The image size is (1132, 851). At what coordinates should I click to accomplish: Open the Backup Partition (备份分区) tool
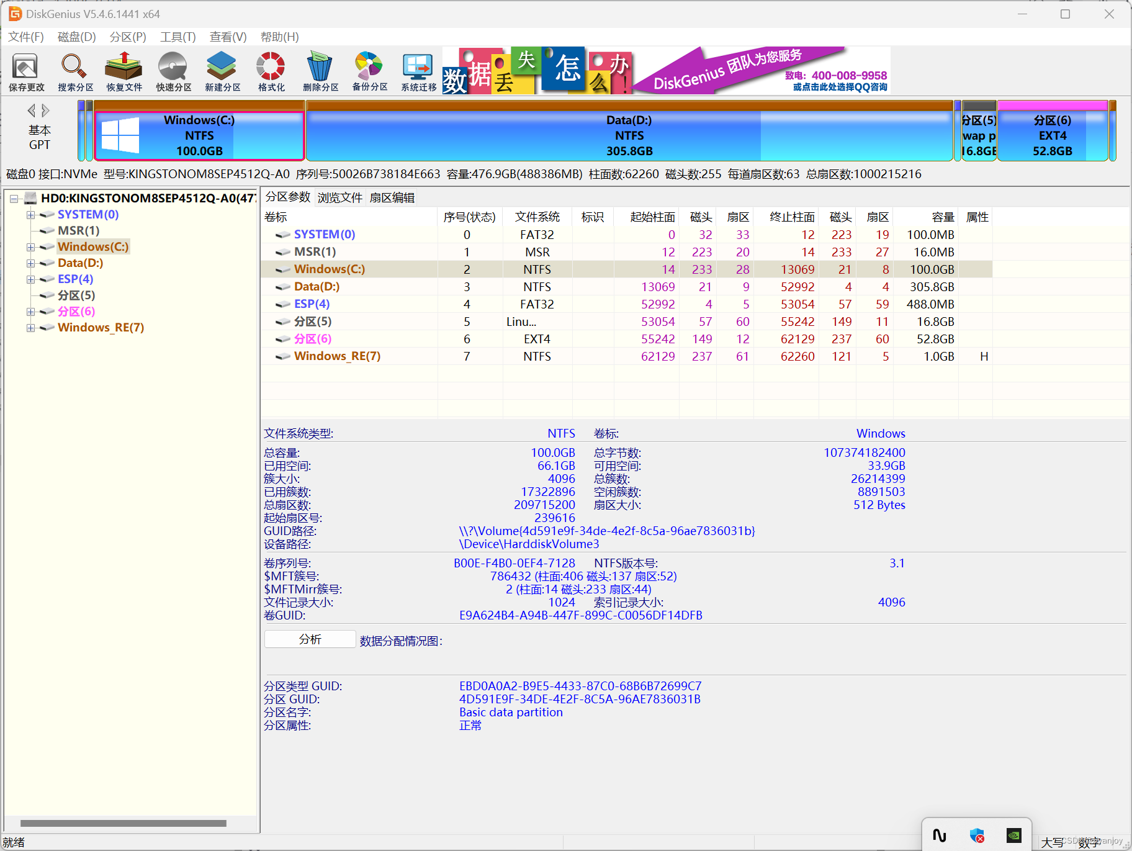pos(369,71)
